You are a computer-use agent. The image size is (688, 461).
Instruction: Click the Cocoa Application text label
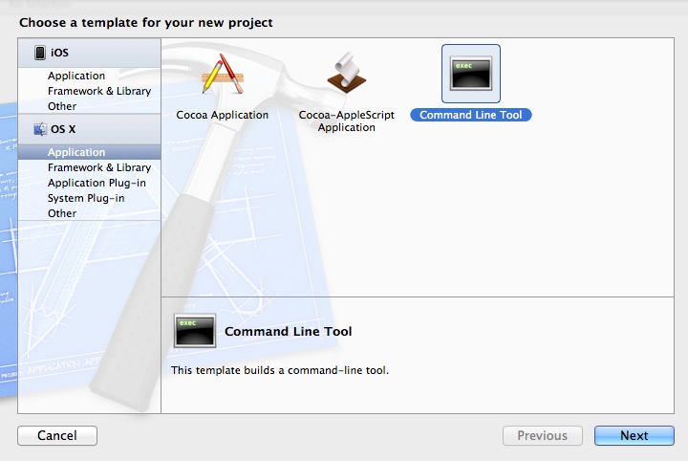click(222, 115)
